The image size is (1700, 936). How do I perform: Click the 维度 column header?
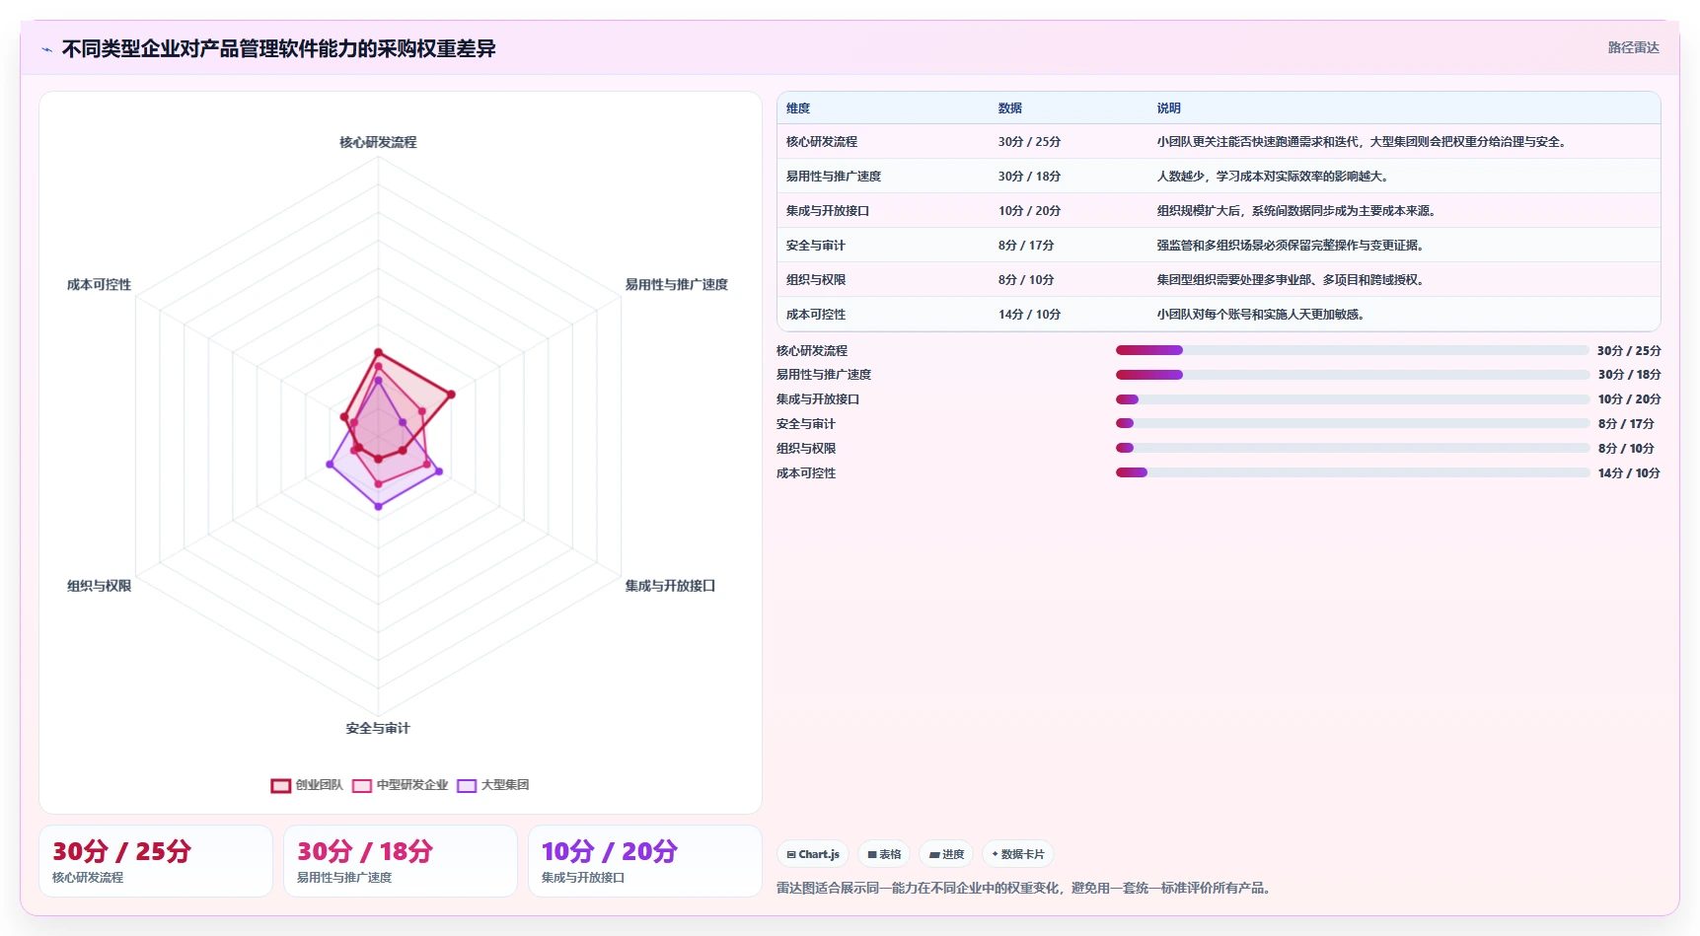(798, 108)
